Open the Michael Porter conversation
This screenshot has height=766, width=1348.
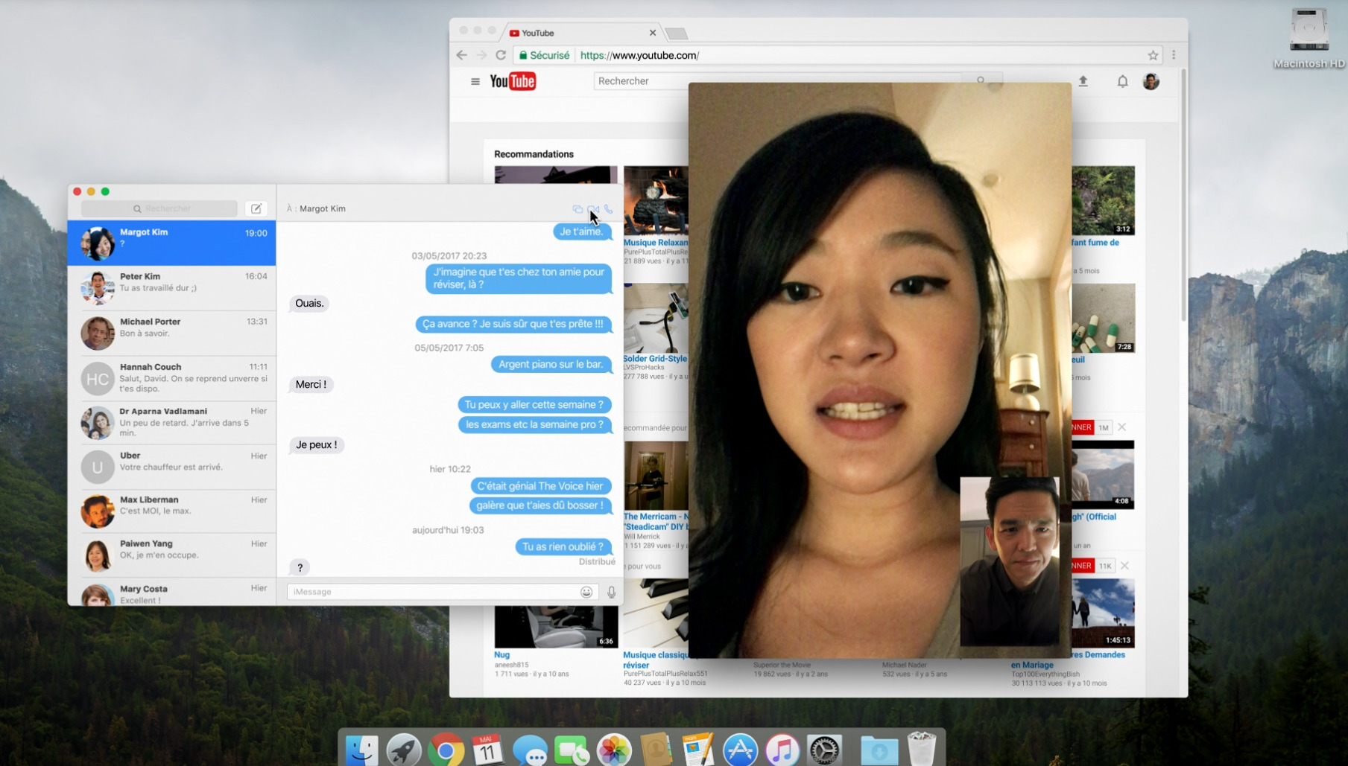click(x=171, y=333)
